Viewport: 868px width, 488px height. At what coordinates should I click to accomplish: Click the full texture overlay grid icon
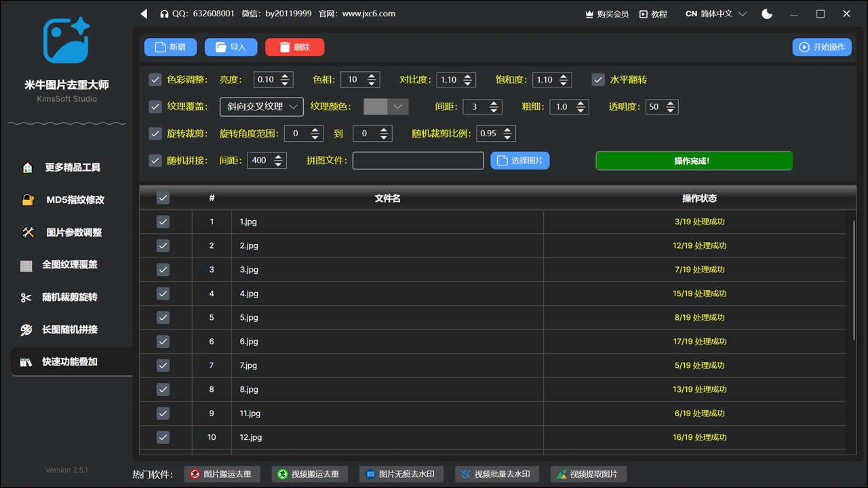coord(26,265)
